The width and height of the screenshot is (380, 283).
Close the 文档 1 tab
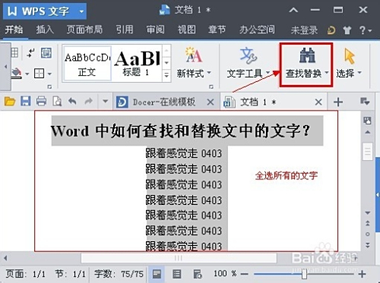click(x=318, y=102)
